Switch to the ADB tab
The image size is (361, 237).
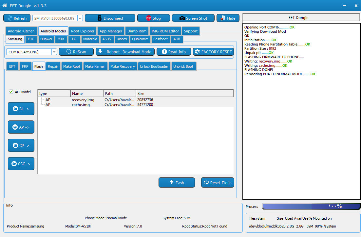pyautogui.click(x=177, y=39)
